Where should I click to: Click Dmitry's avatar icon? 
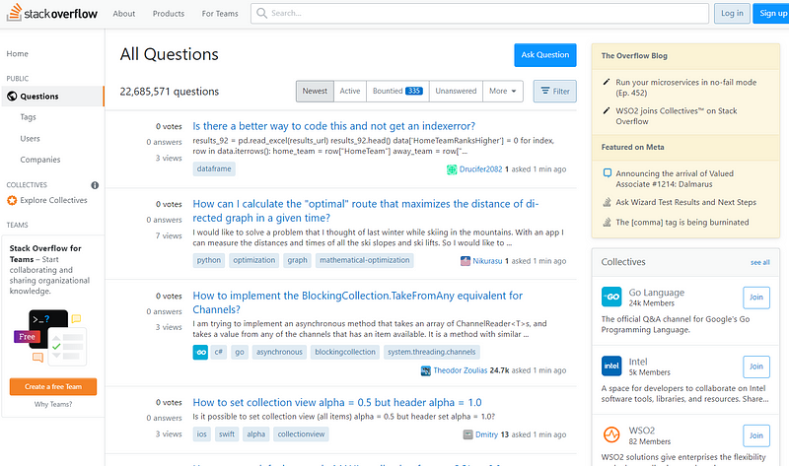(x=467, y=434)
